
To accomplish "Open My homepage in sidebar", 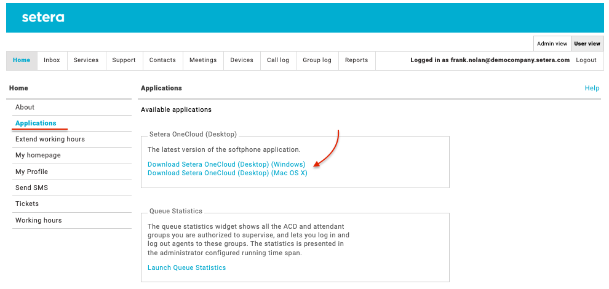I will 72,156.
